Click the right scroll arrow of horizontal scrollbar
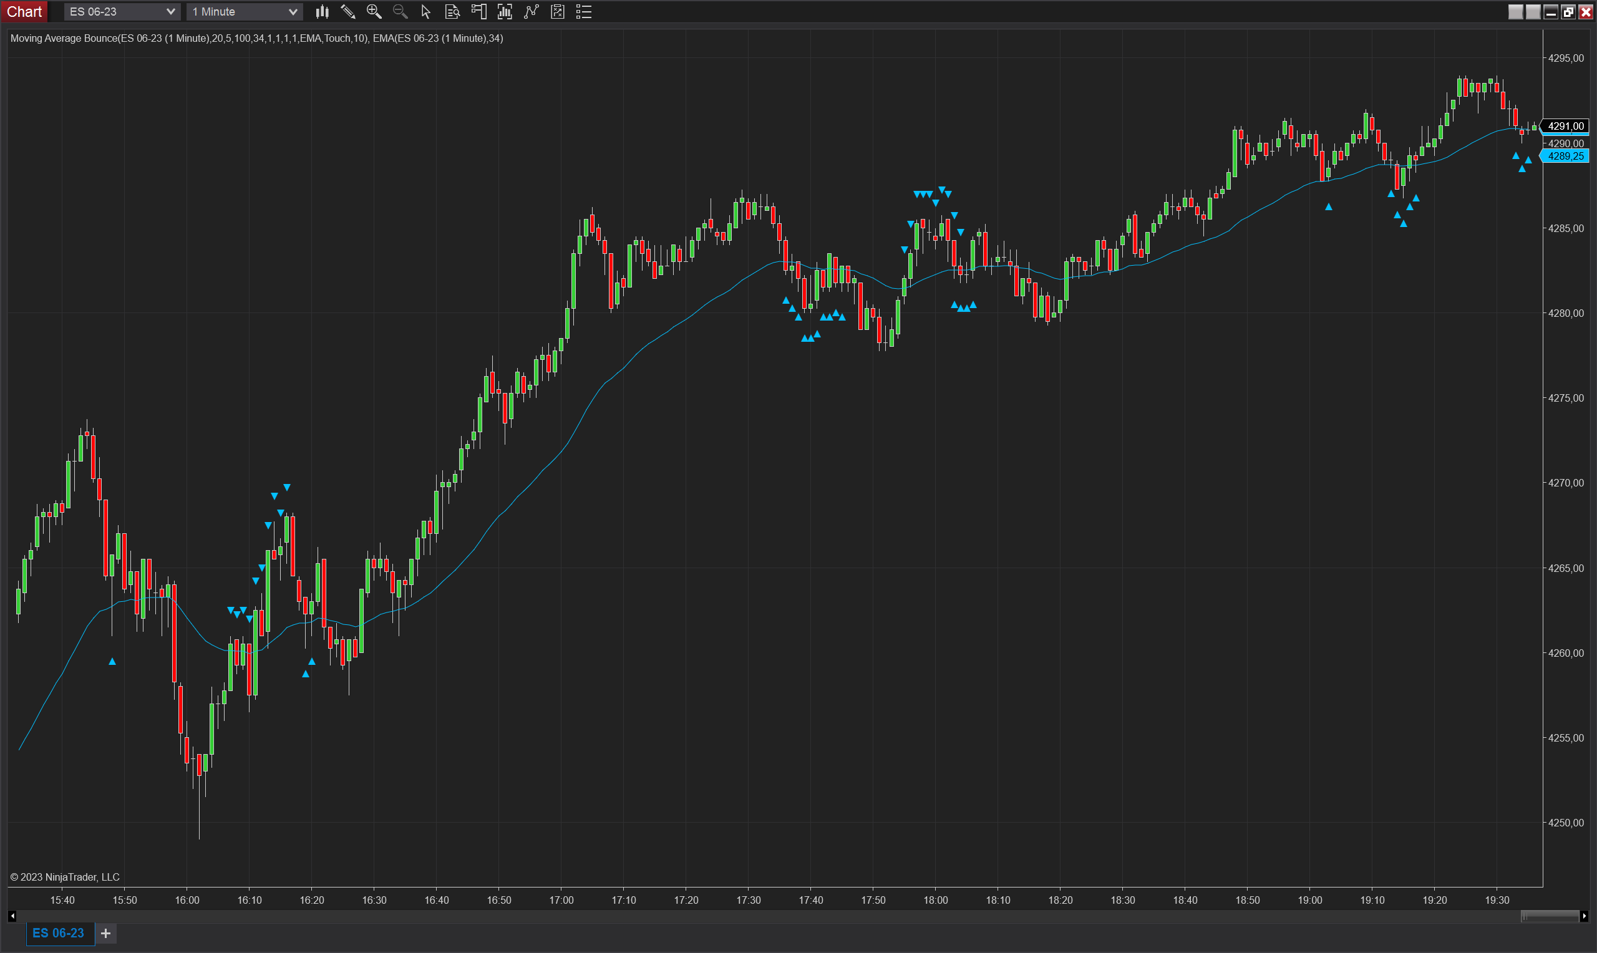1597x953 pixels. (x=1584, y=916)
